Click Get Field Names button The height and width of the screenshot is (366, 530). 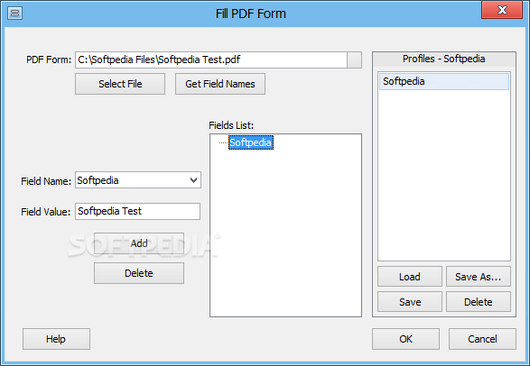coord(220,84)
